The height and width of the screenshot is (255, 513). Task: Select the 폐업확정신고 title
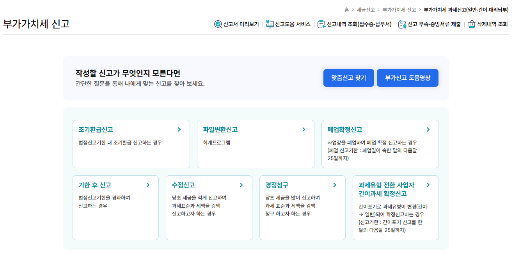point(345,130)
